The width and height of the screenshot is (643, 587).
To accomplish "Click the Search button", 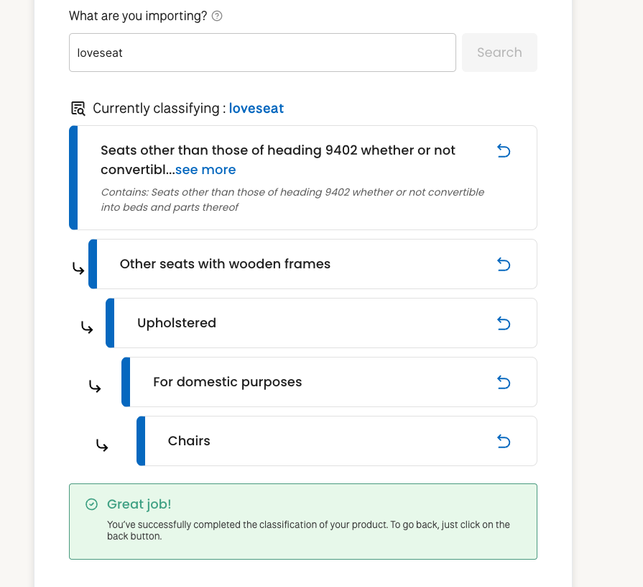I will (x=499, y=53).
